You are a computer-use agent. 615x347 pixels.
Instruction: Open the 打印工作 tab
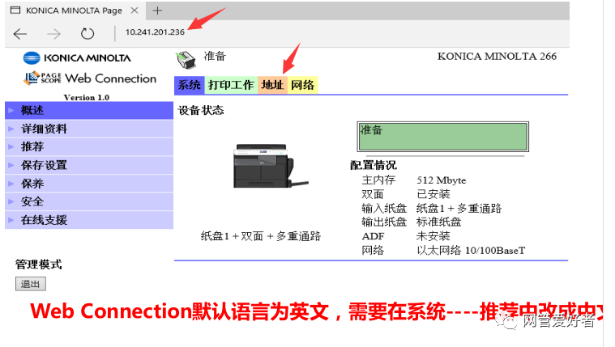pyautogui.click(x=231, y=85)
